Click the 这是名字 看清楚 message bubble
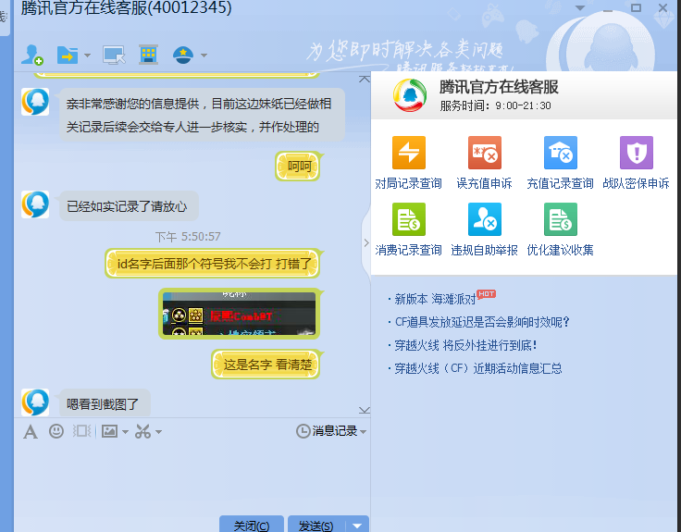681x532 pixels. 266,365
